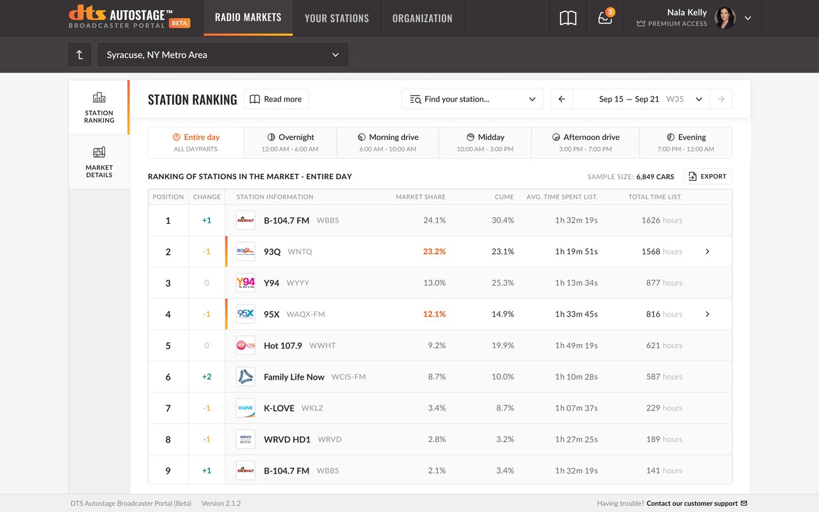
Task: Open the inbox notifications icon
Action: tap(605, 18)
